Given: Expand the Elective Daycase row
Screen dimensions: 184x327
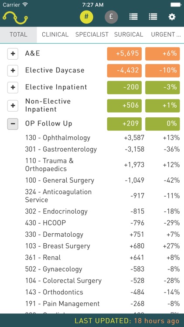Looking at the screenshot, I should click(13, 71).
